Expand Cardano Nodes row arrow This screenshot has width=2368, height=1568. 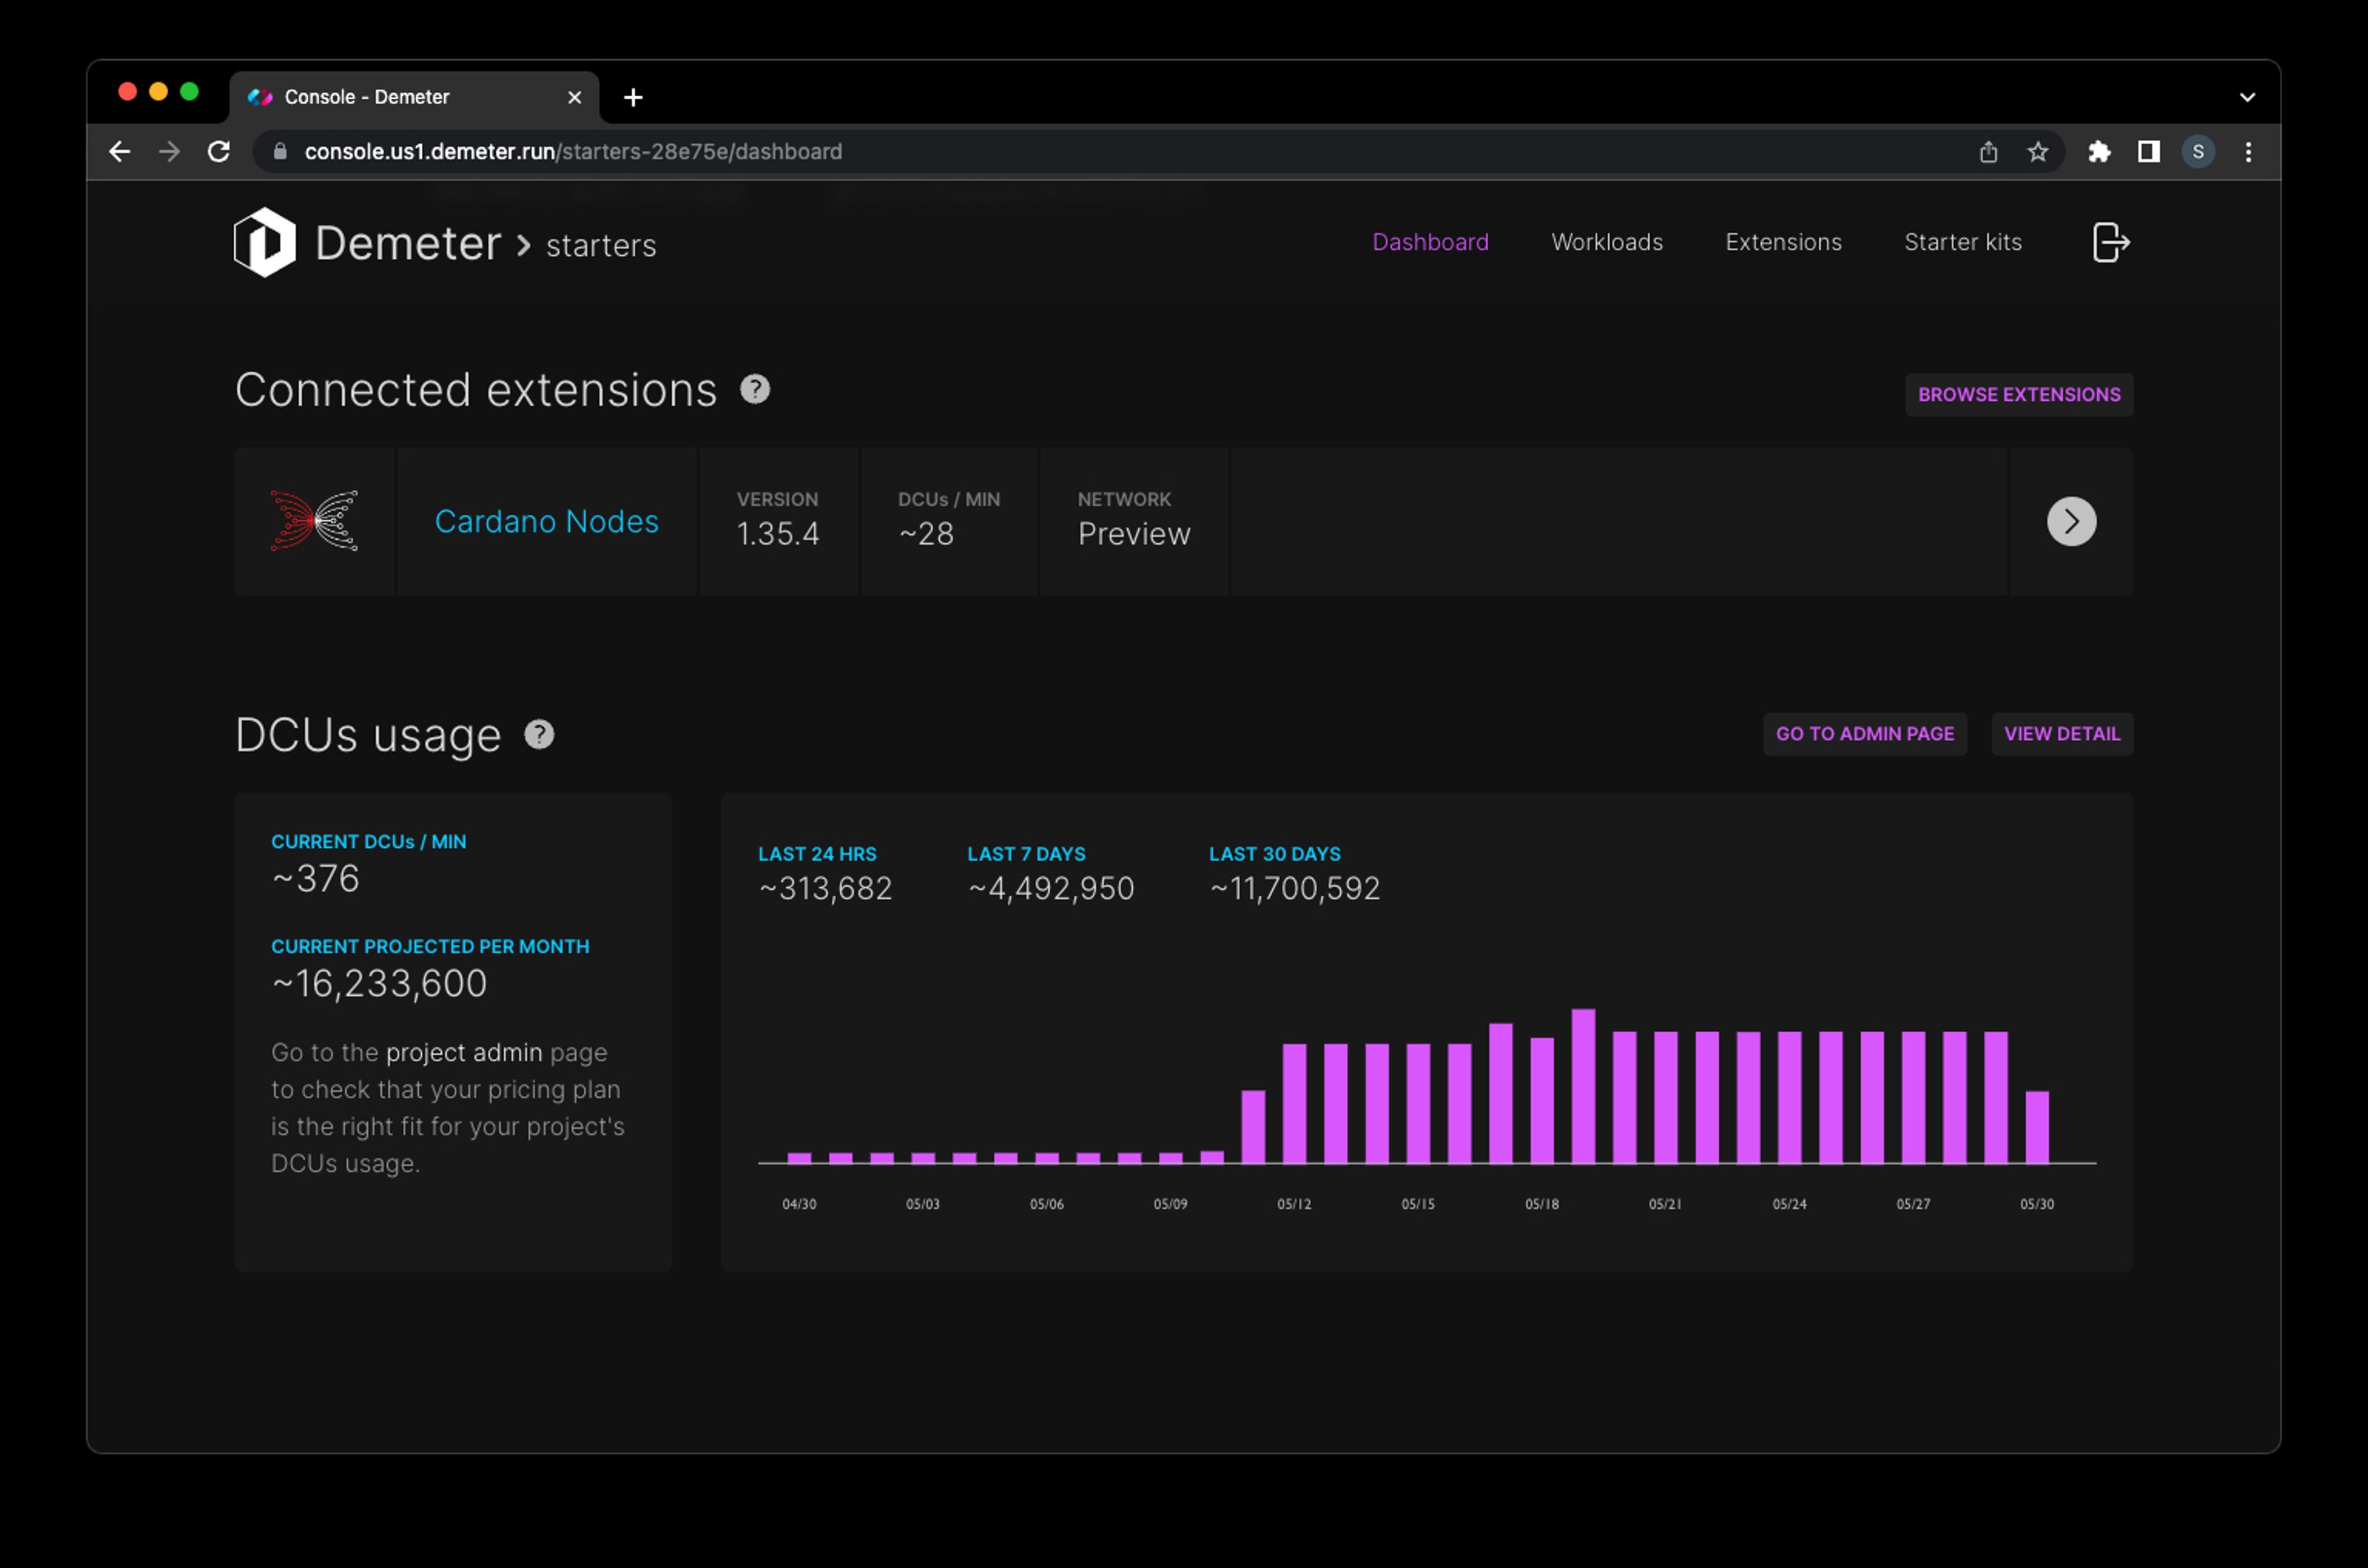point(2071,521)
